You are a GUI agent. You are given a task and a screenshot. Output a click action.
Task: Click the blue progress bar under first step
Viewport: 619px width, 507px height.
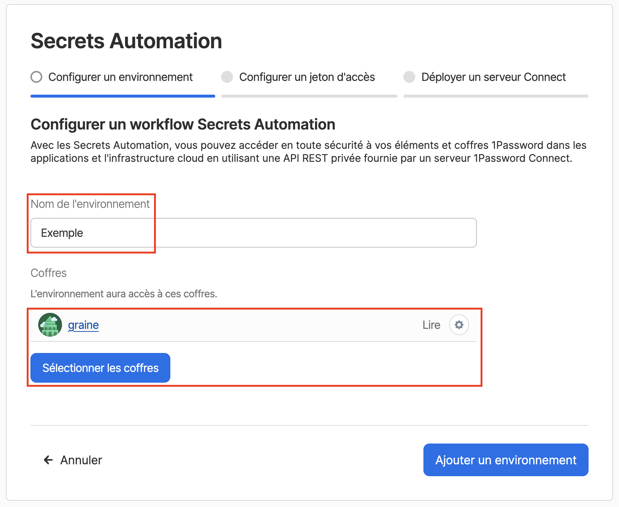(123, 96)
